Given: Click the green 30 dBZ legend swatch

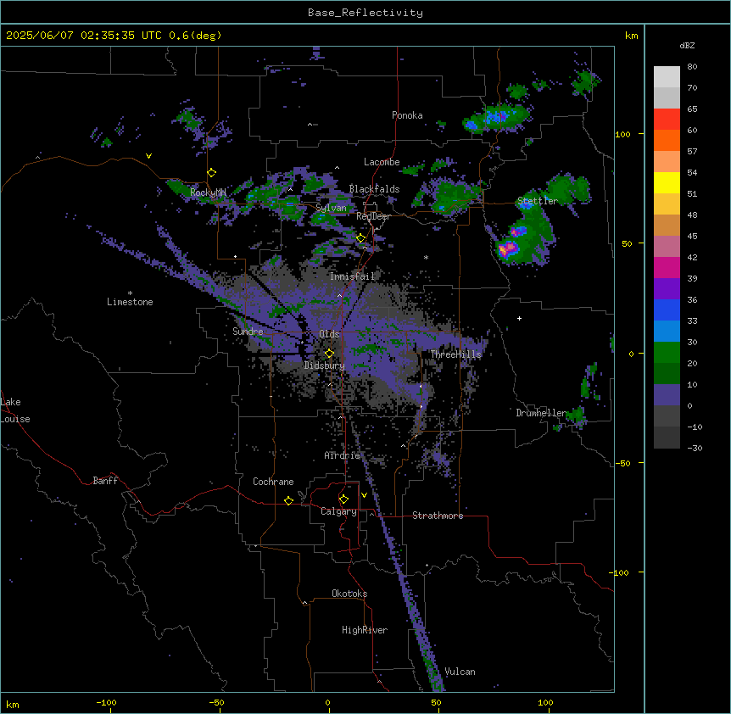Looking at the screenshot, I should [x=667, y=353].
